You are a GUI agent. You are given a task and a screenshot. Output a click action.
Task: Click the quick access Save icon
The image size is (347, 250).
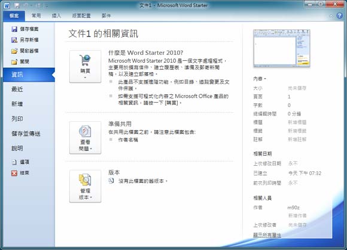[17, 6]
